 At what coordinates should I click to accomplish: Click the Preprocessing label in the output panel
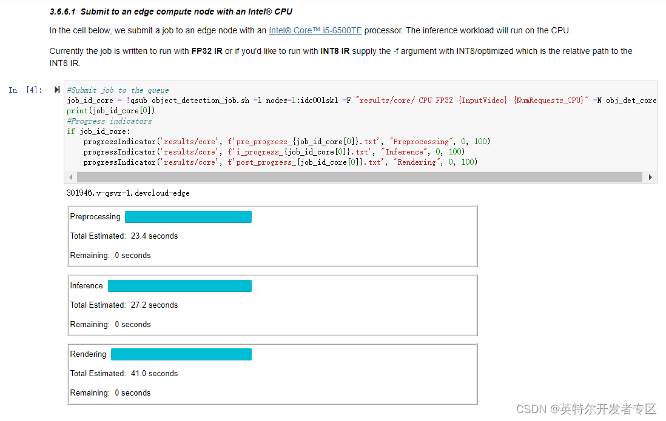point(95,216)
